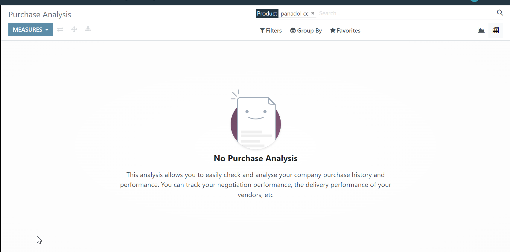This screenshot has height=252, width=510.
Task: Click the Flip axis arrows icon
Action: (60, 29)
